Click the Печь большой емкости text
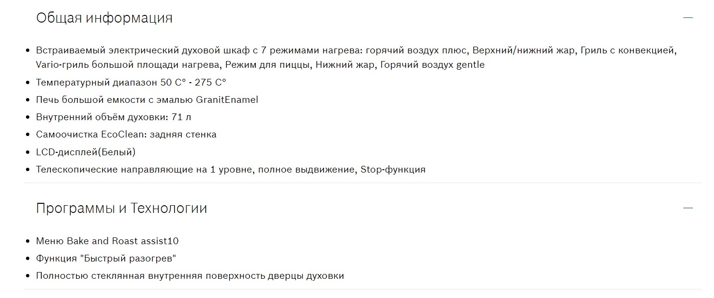 coord(91,99)
